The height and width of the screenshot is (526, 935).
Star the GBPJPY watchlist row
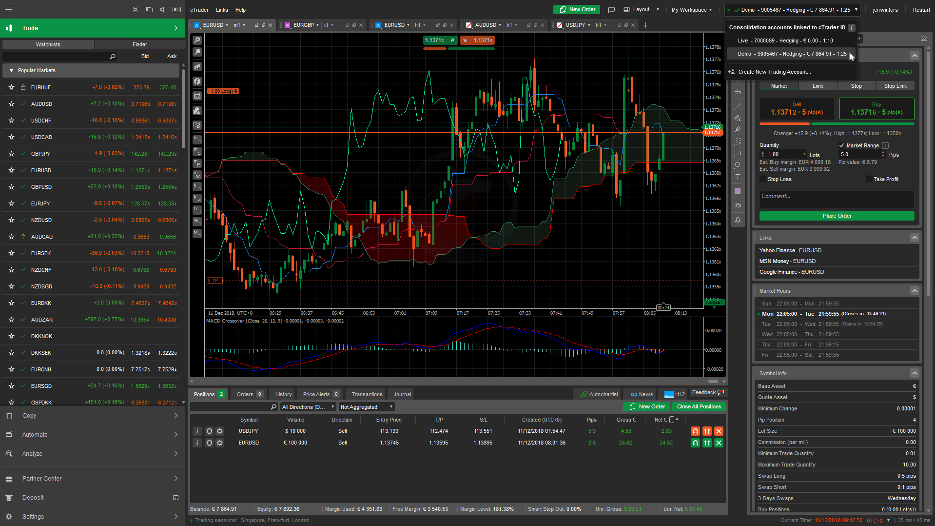11,154
